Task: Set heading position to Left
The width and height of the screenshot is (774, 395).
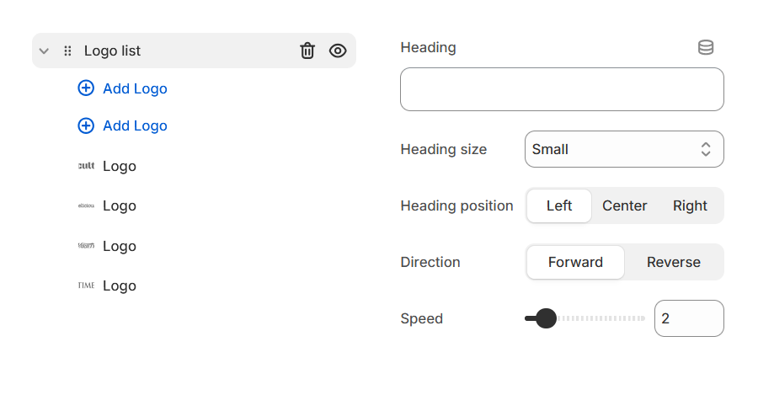Action: pyautogui.click(x=559, y=206)
